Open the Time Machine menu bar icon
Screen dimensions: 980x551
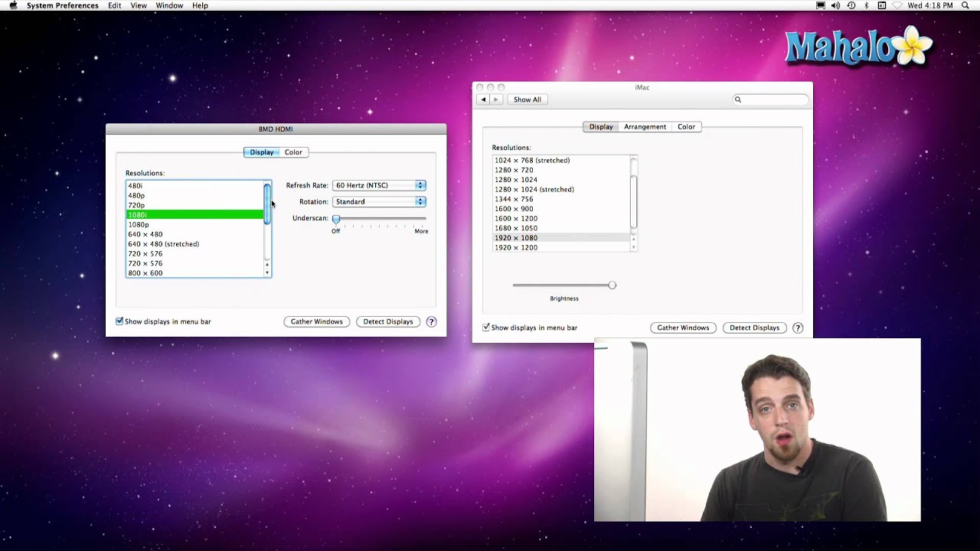click(851, 5)
